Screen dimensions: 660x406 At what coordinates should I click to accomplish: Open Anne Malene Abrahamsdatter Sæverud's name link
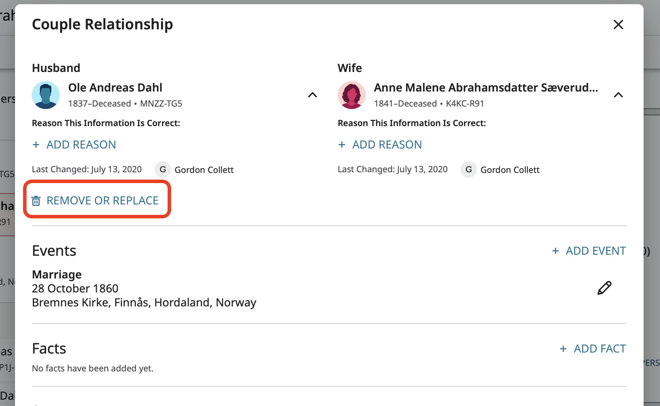point(486,88)
